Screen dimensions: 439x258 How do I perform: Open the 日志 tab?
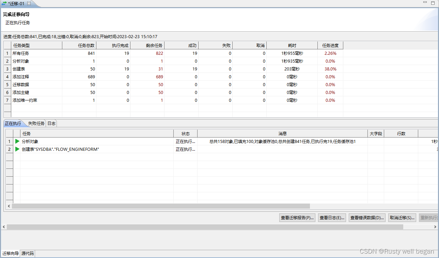point(51,123)
